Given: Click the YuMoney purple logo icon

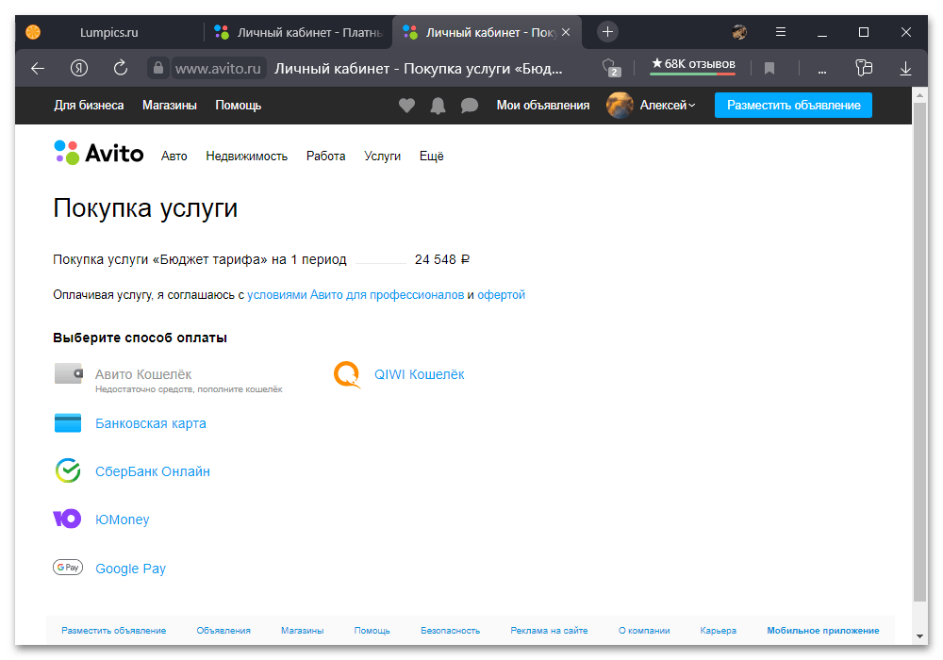Looking at the screenshot, I should point(67,519).
